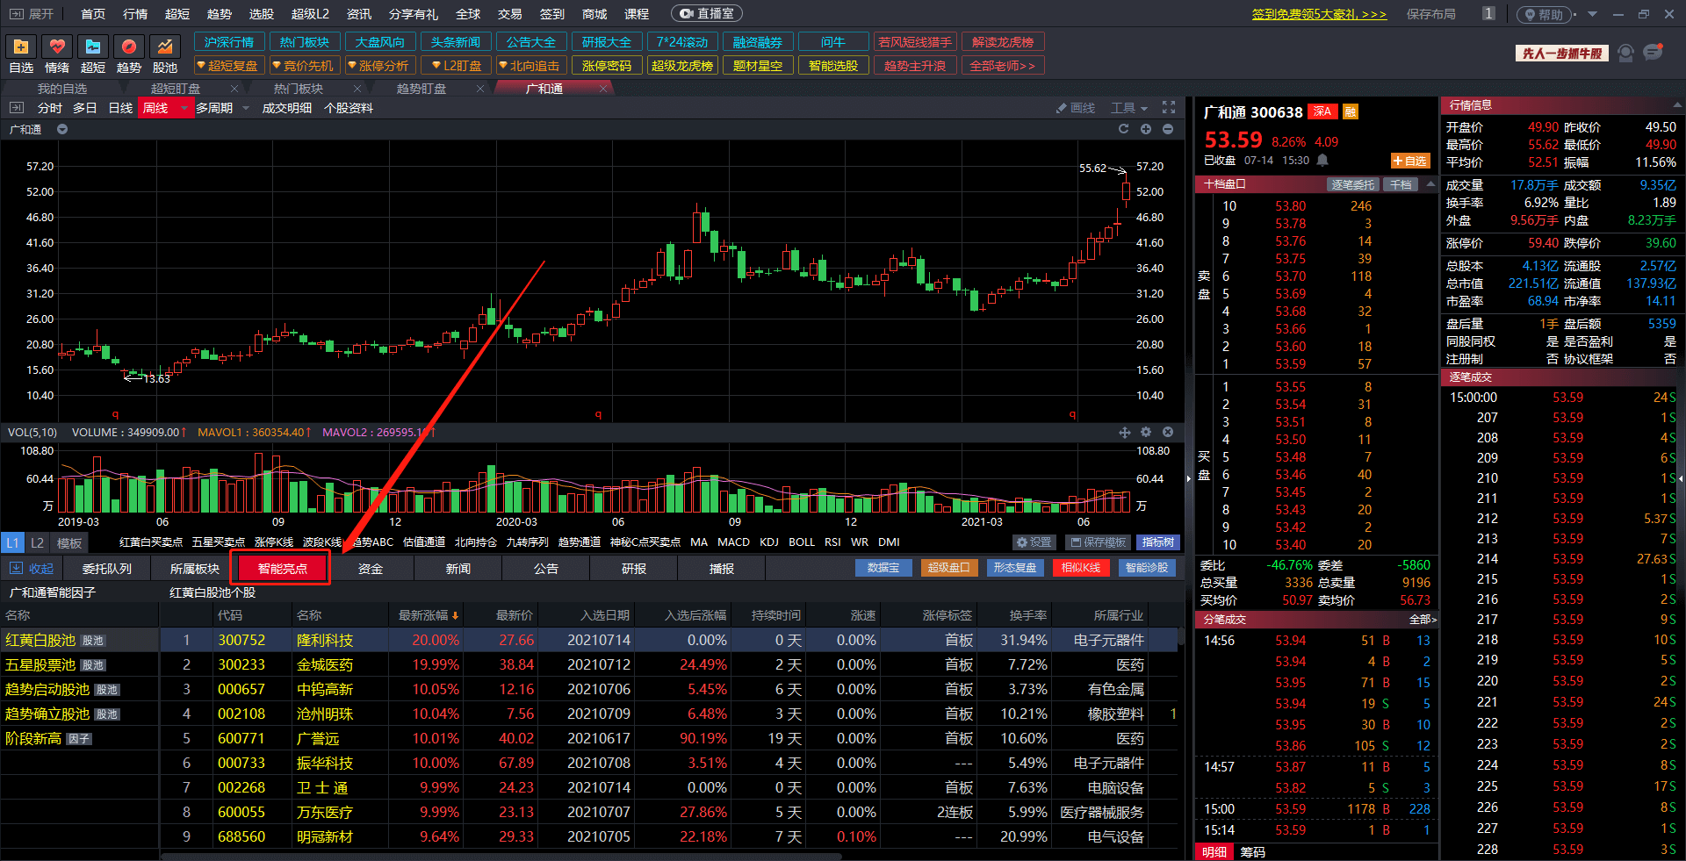Open 签到免费领5大豪礼 link

(1319, 14)
